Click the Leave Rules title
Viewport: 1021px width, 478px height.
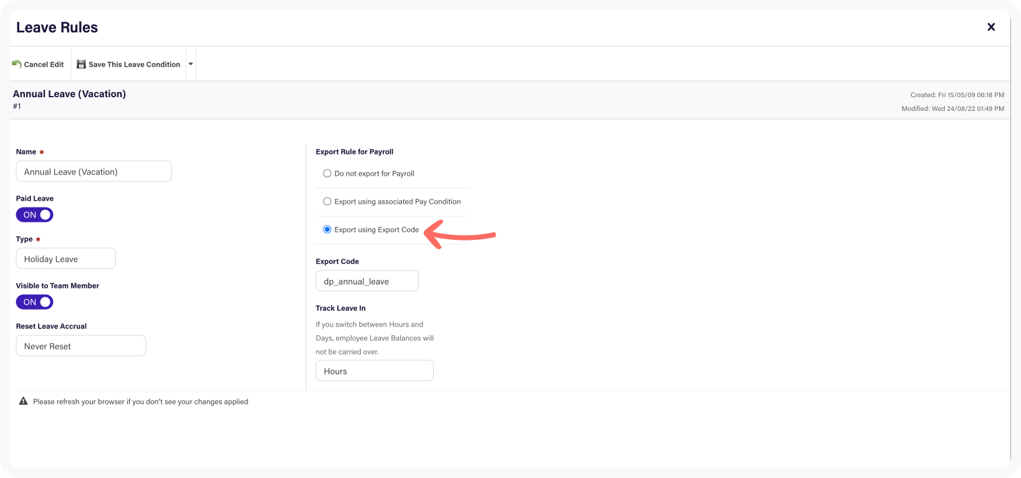coord(57,27)
